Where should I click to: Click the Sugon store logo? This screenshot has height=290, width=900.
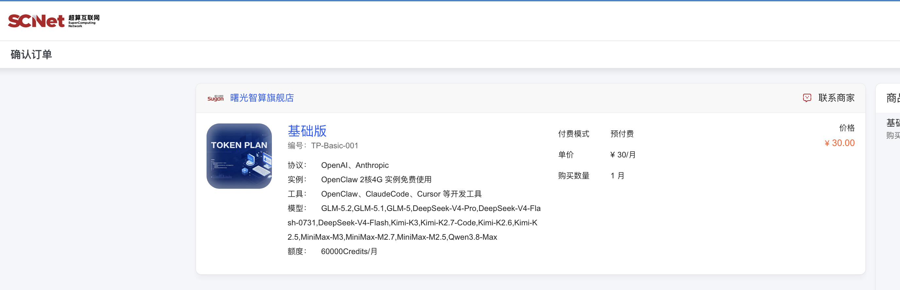pyautogui.click(x=215, y=98)
